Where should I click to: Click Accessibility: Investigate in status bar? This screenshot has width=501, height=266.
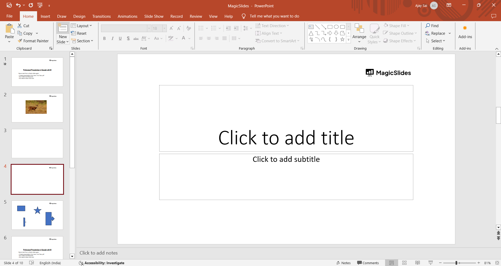click(102, 263)
